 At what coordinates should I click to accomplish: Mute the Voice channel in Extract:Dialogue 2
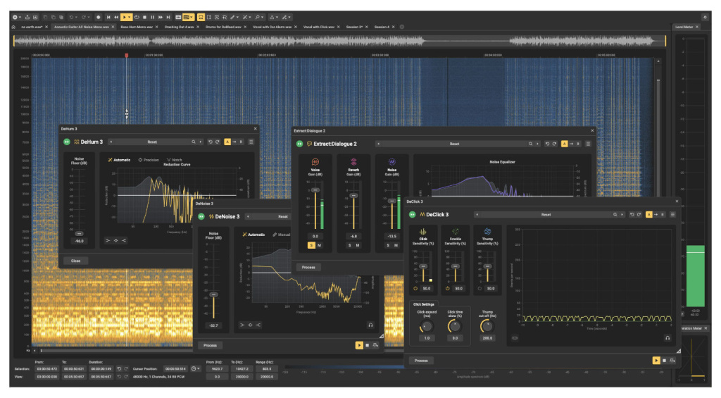click(319, 245)
